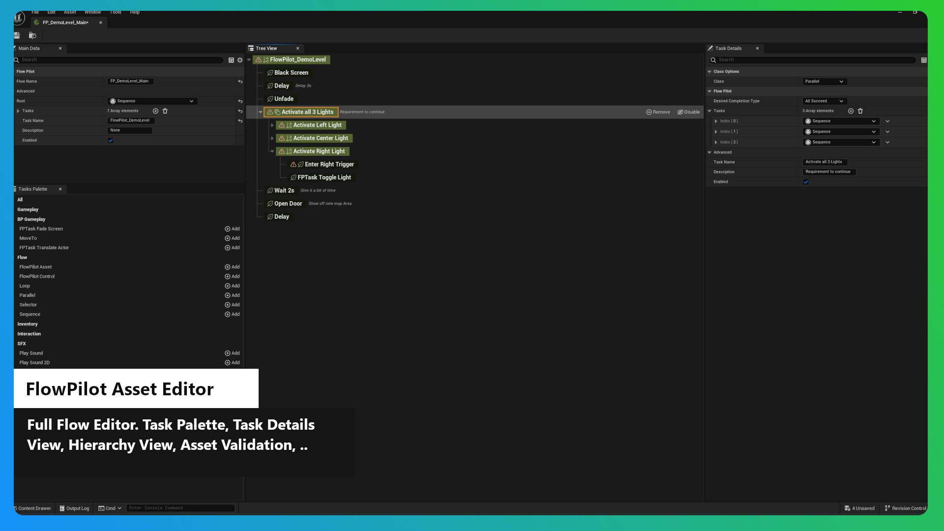Delete all Task Details Tasks array elements
Image resolution: width=944 pixels, height=531 pixels.
[860, 111]
